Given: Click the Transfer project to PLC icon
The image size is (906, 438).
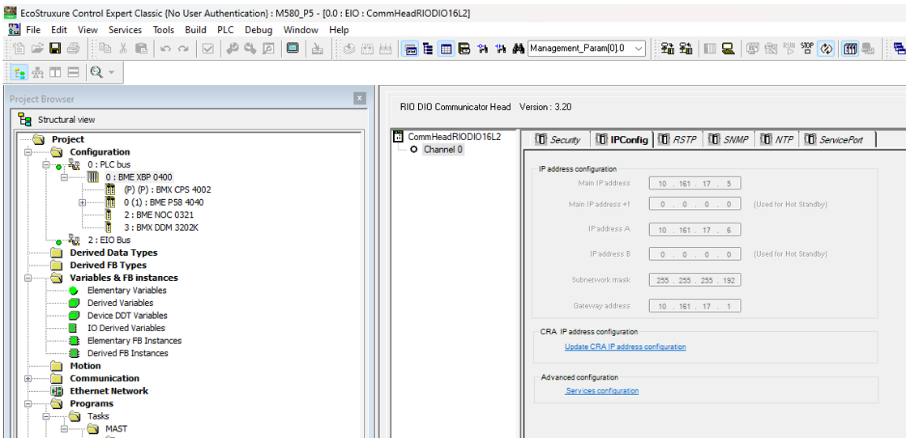Looking at the screenshot, I should click(x=668, y=49).
